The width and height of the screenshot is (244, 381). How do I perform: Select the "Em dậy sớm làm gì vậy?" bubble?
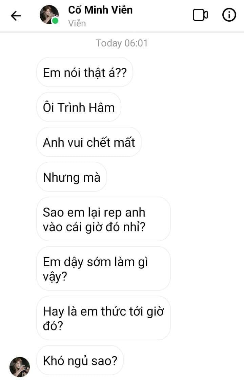tap(103, 268)
